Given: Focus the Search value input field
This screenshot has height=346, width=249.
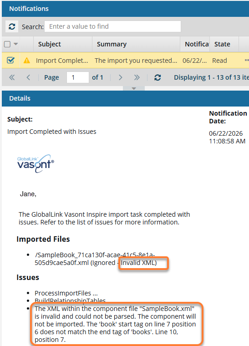Looking at the screenshot, I should coord(113,26).
